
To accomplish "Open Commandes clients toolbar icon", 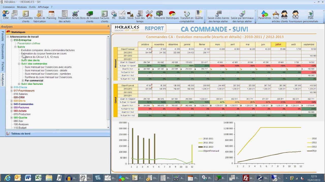I will pyautogui.click(x=25, y=17).
